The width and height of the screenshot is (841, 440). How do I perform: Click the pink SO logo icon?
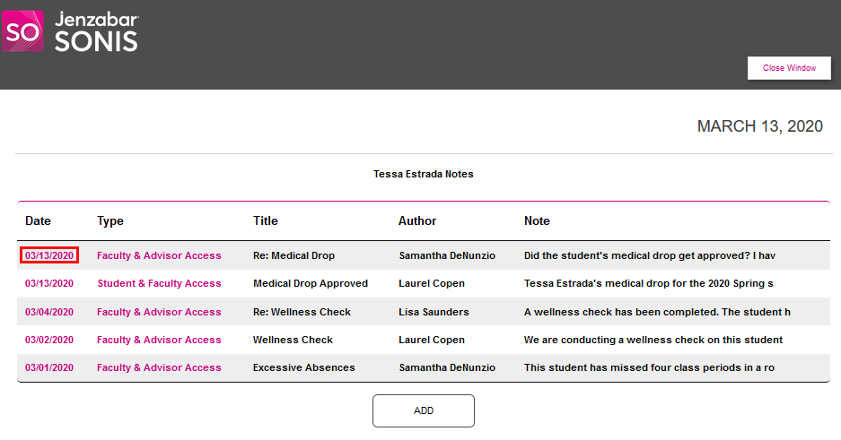click(22, 31)
